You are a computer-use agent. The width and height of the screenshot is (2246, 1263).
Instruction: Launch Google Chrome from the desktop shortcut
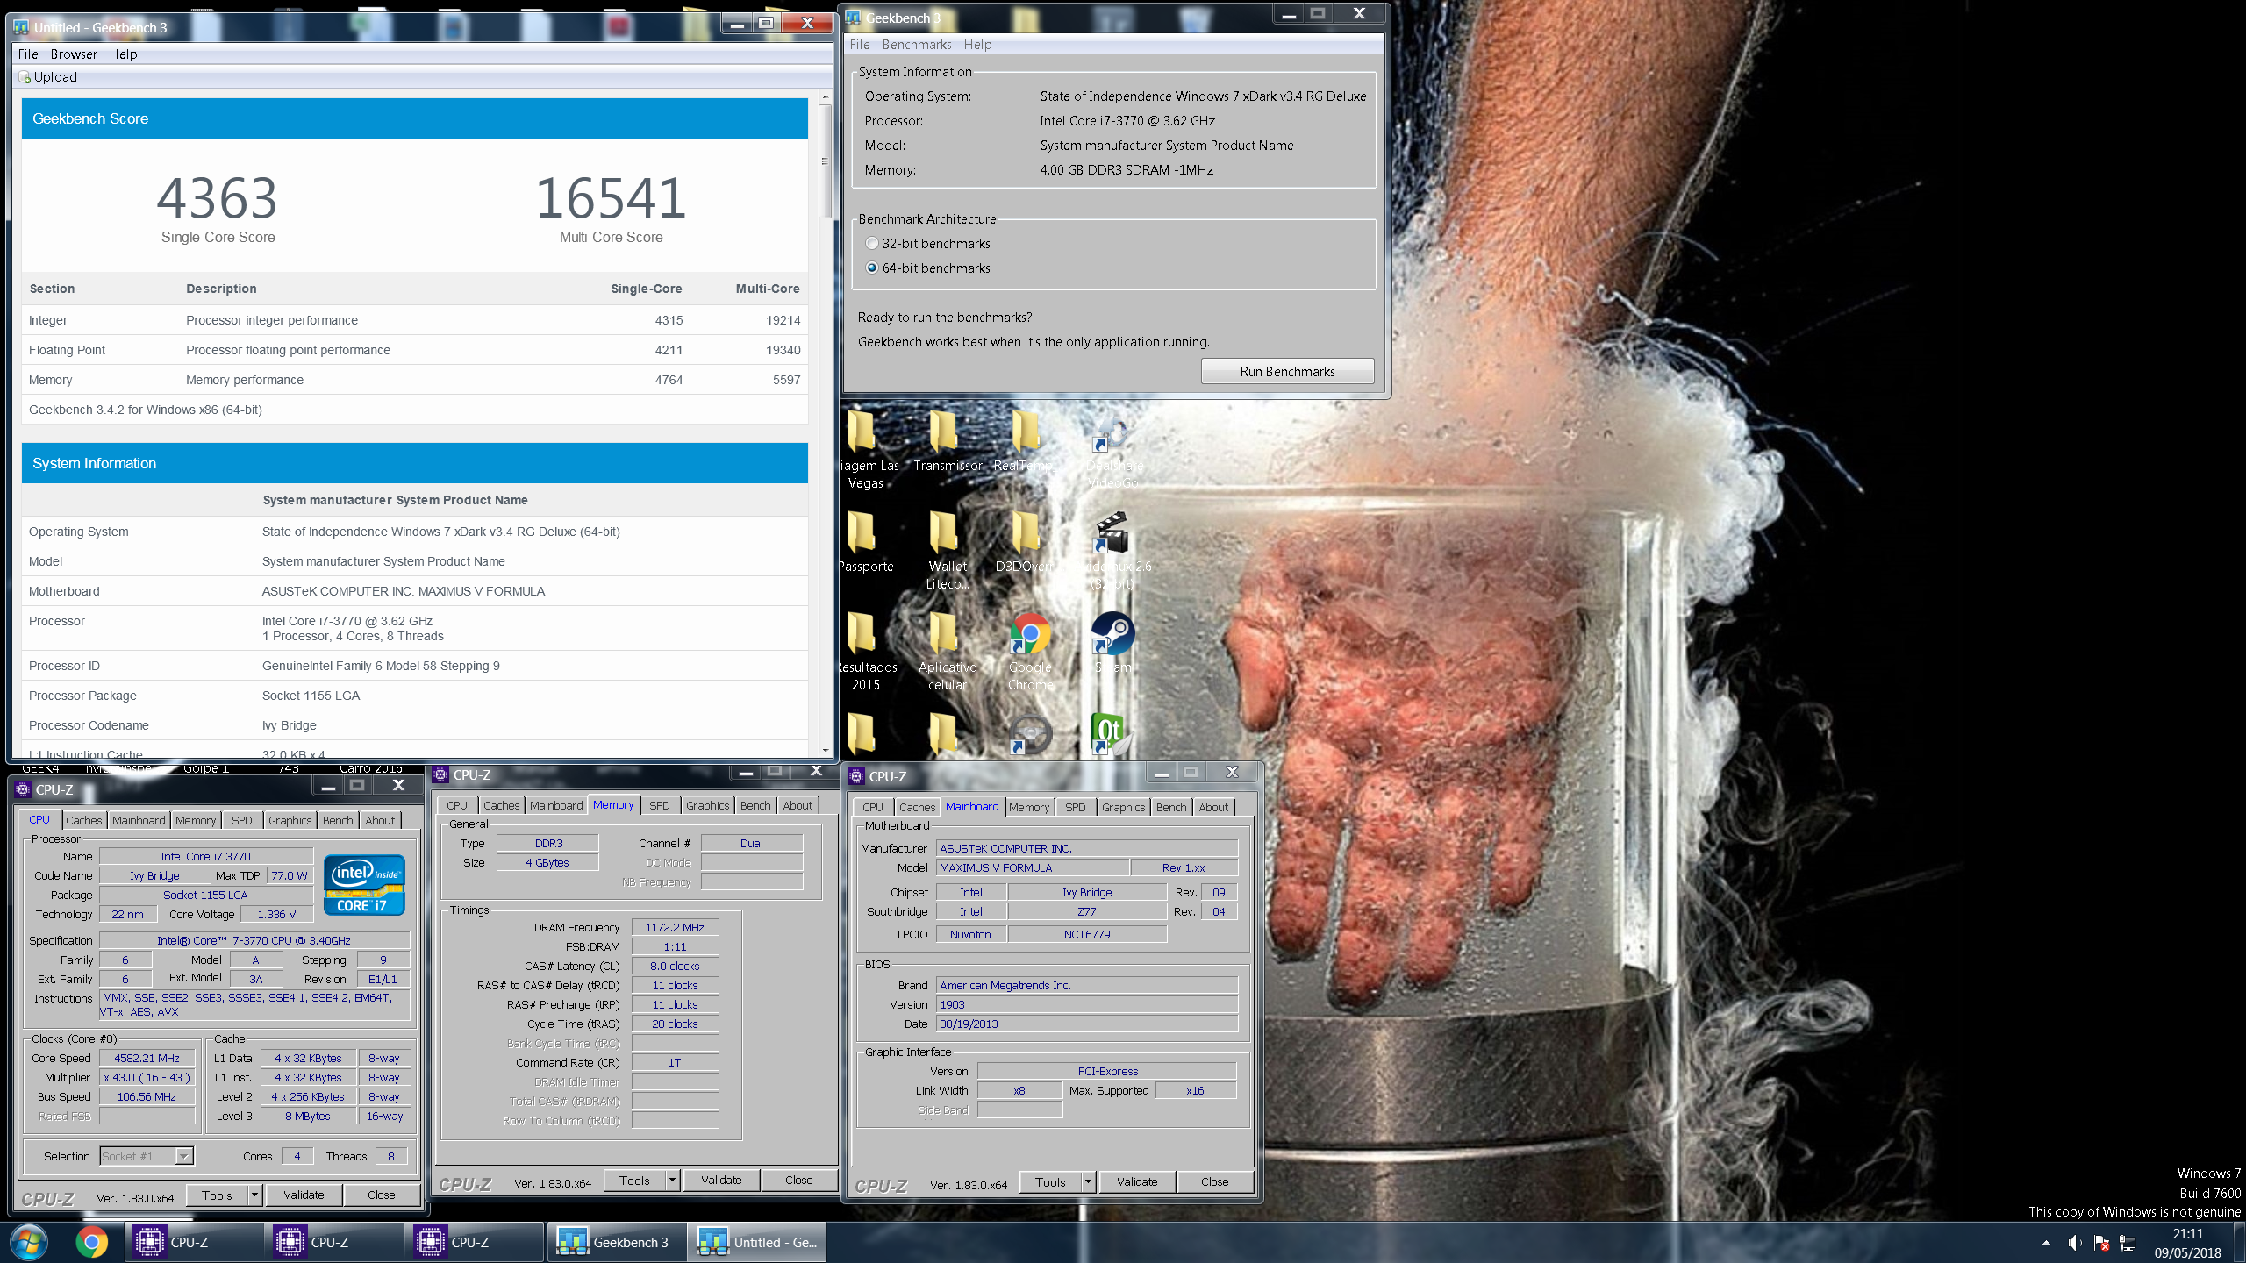1030,653
